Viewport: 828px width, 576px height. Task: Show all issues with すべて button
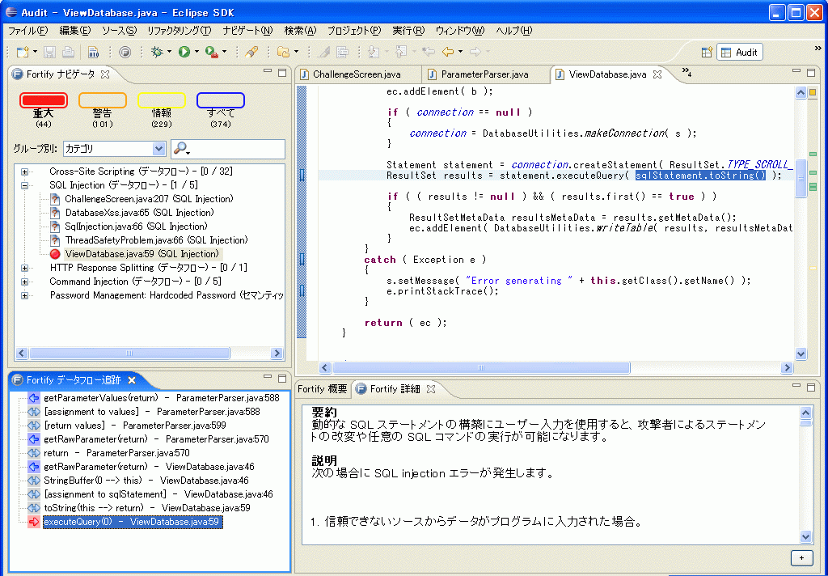pyautogui.click(x=221, y=100)
